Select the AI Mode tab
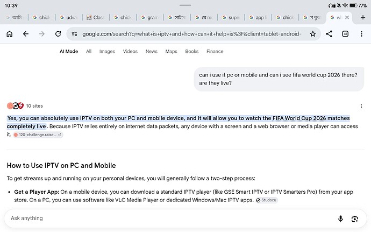The height and width of the screenshot is (232, 371). point(69,51)
